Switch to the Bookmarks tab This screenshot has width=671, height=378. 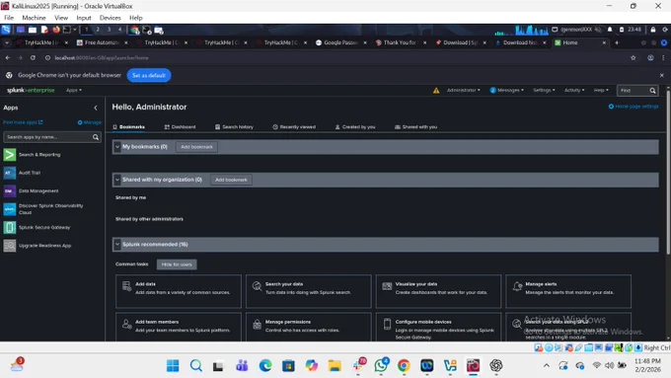pyautogui.click(x=129, y=127)
